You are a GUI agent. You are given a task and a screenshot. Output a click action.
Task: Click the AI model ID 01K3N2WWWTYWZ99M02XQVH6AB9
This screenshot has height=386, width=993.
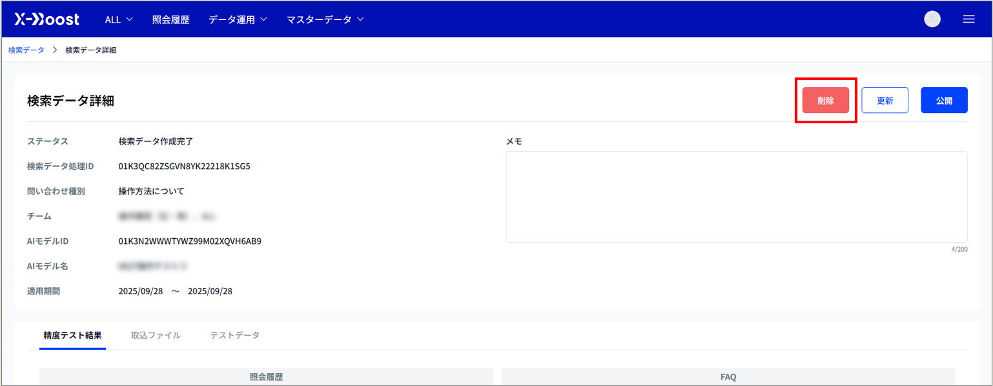(190, 241)
